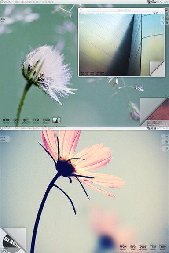Click the peeled corner showing DJ Rush album art
This screenshot has width=169, height=253.
click(13, 240)
